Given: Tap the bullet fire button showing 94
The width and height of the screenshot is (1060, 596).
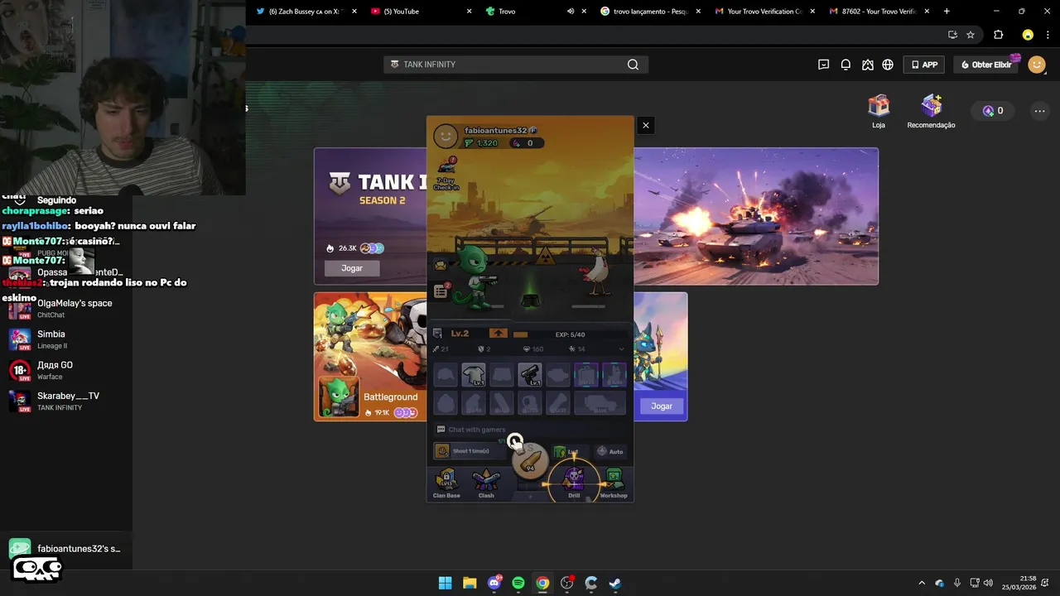Looking at the screenshot, I should (530, 461).
